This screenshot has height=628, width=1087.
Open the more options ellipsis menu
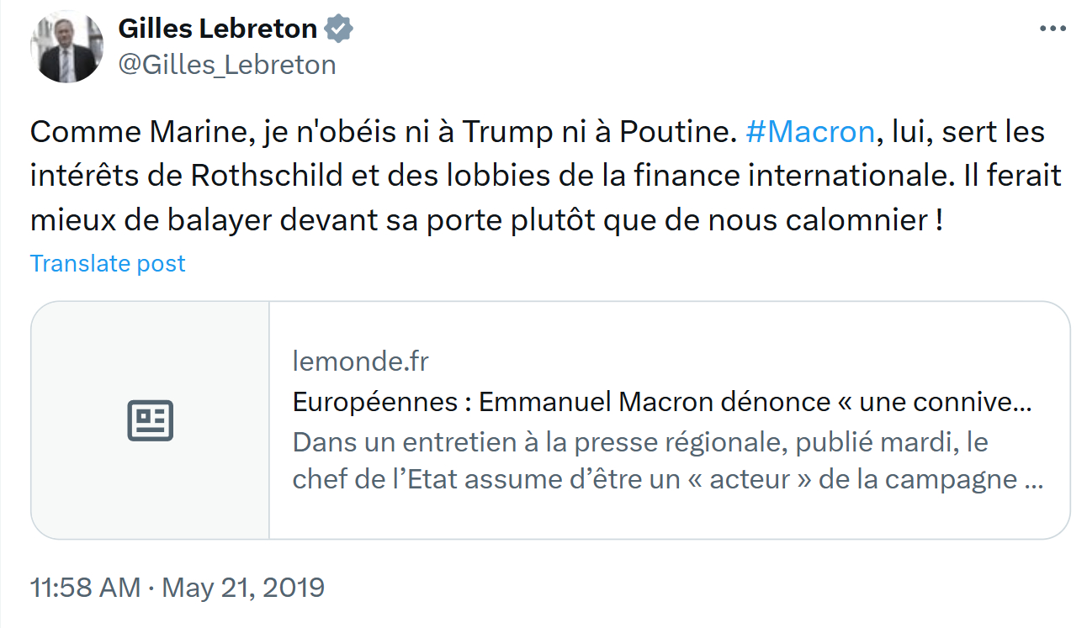(x=1053, y=29)
